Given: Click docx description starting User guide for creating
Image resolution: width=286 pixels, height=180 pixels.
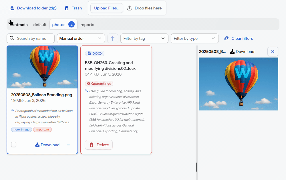Looking at the screenshot, I should [x=117, y=111].
